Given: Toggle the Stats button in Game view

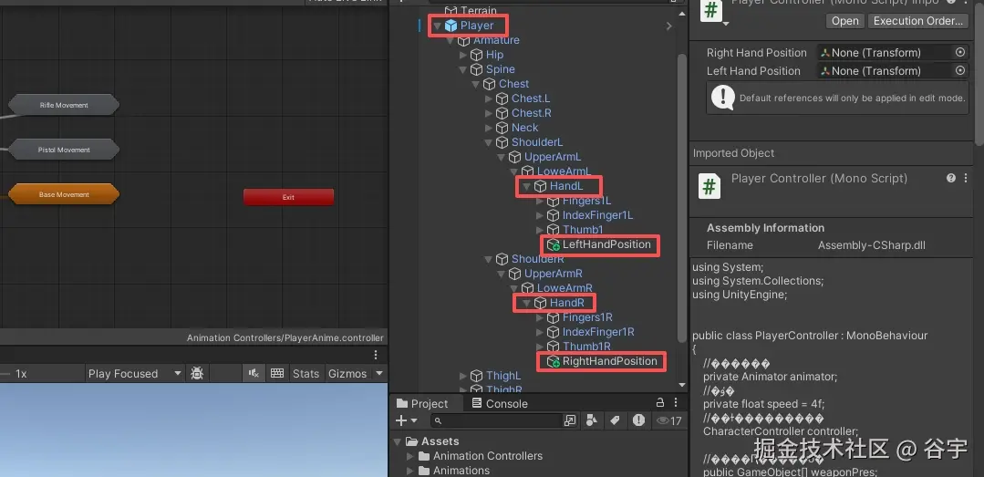Looking at the screenshot, I should point(306,373).
